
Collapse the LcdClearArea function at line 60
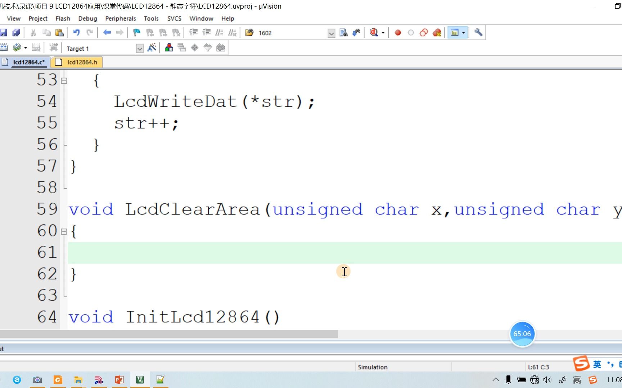pos(64,232)
